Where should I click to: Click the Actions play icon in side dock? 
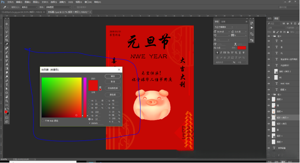[252, 28]
